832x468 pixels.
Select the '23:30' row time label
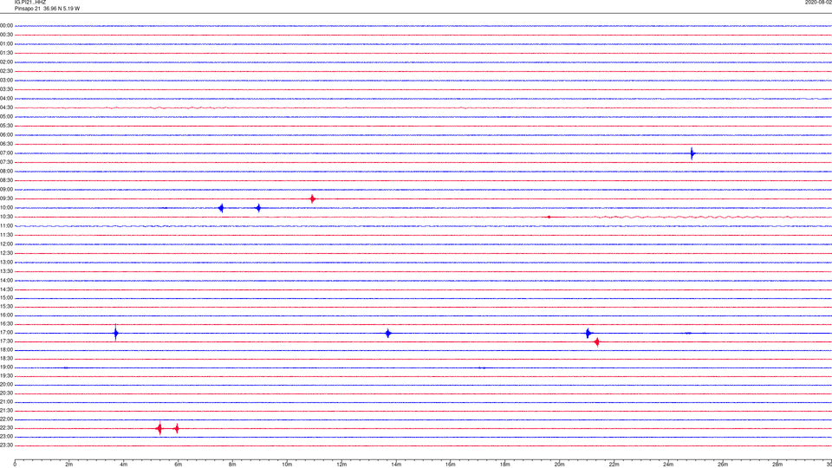click(6, 445)
